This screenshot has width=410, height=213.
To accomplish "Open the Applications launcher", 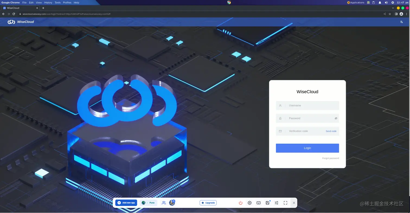I will 355,2.
